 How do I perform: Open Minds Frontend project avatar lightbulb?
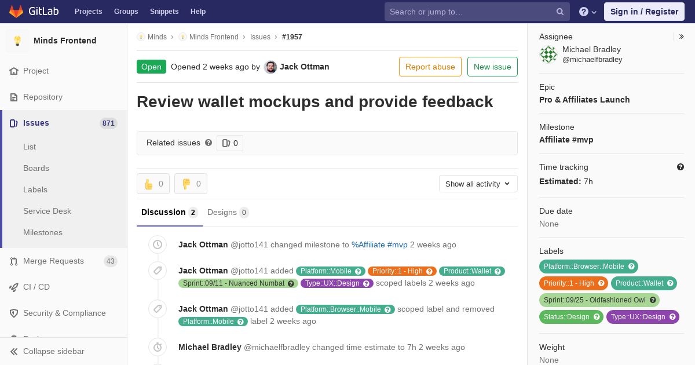click(17, 41)
